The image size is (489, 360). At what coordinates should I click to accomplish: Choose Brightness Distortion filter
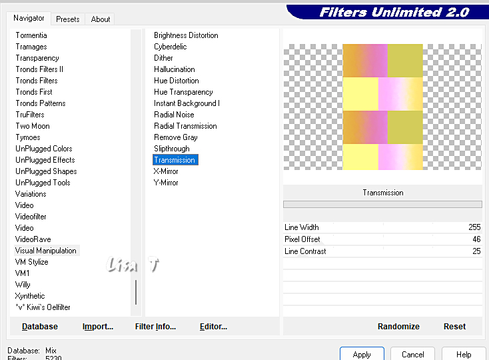tap(186, 35)
